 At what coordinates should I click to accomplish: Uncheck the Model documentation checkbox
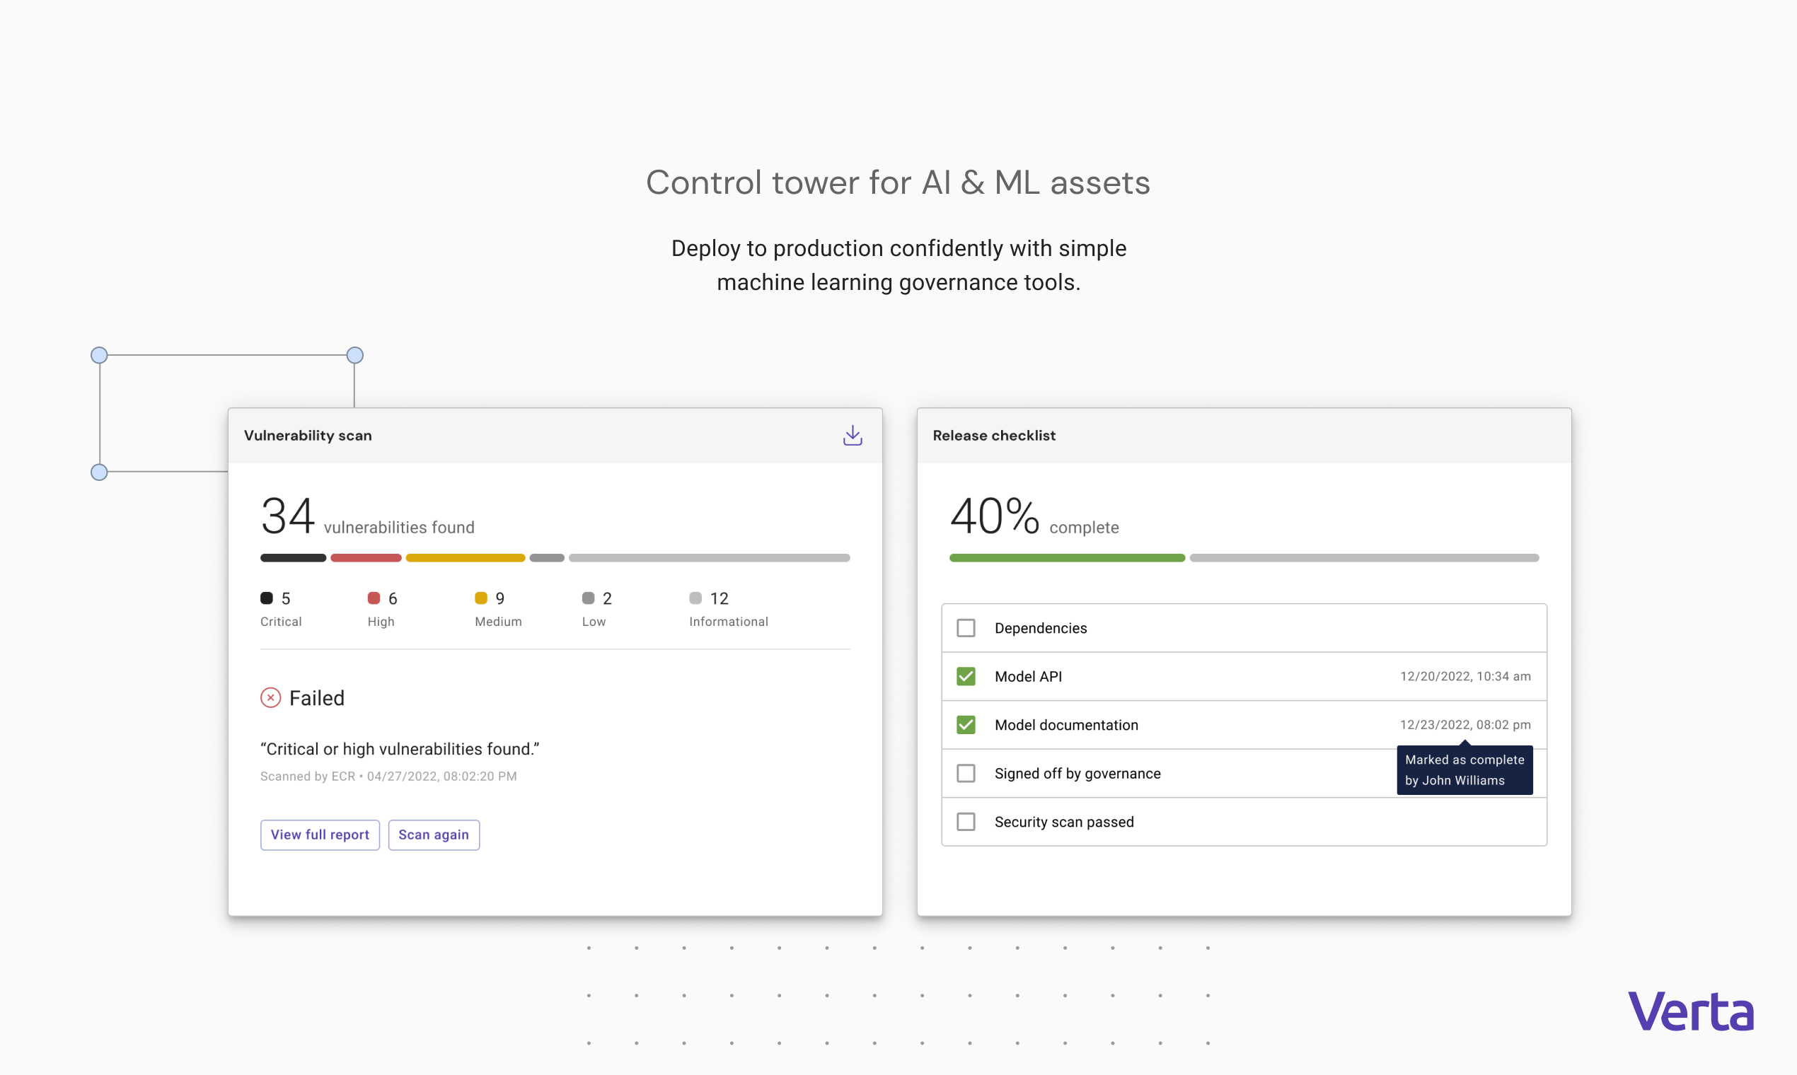(965, 724)
